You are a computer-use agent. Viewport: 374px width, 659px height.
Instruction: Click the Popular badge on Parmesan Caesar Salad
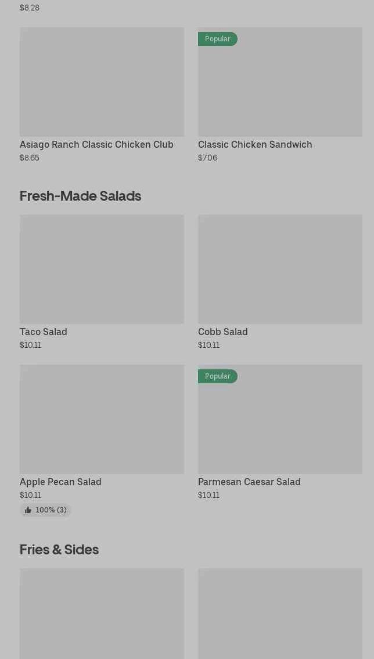pos(217,376)
